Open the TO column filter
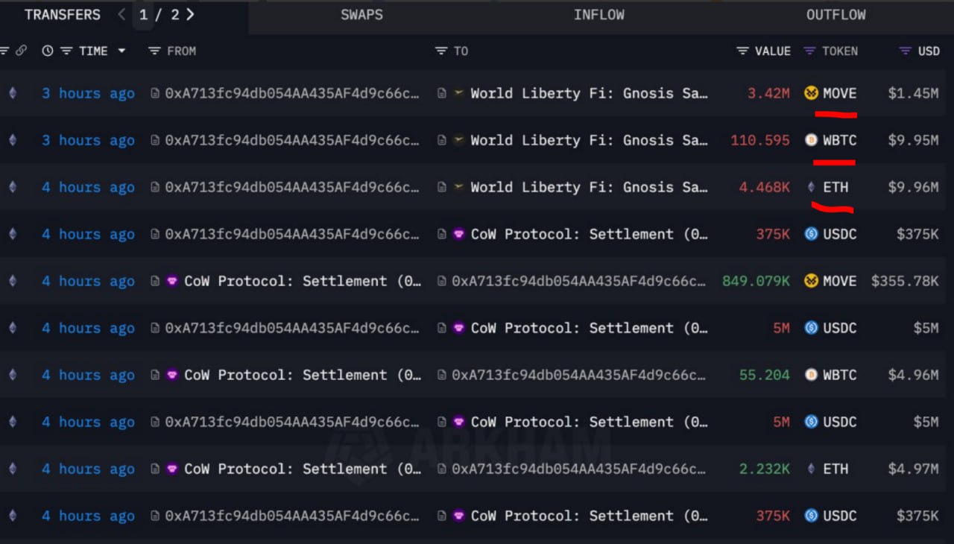Screen dimensions: 954x544 pyautogui.click(x=441, y=51)
